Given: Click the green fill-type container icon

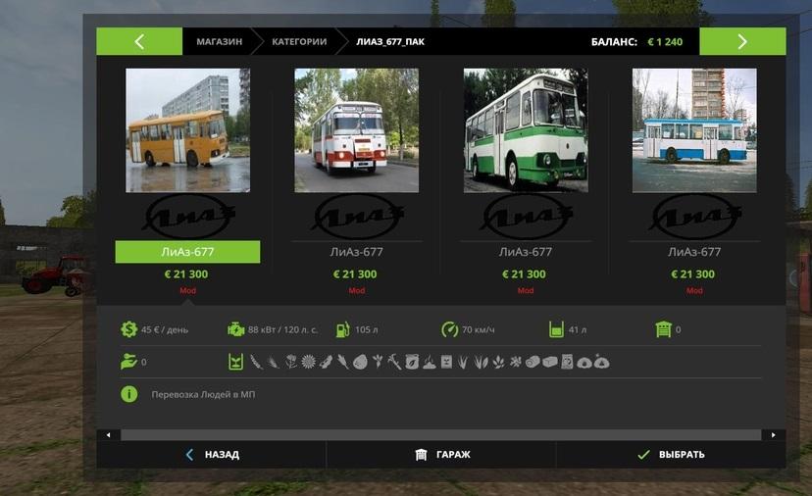Looking at the screenshot, I should click(x=235, y=362).
